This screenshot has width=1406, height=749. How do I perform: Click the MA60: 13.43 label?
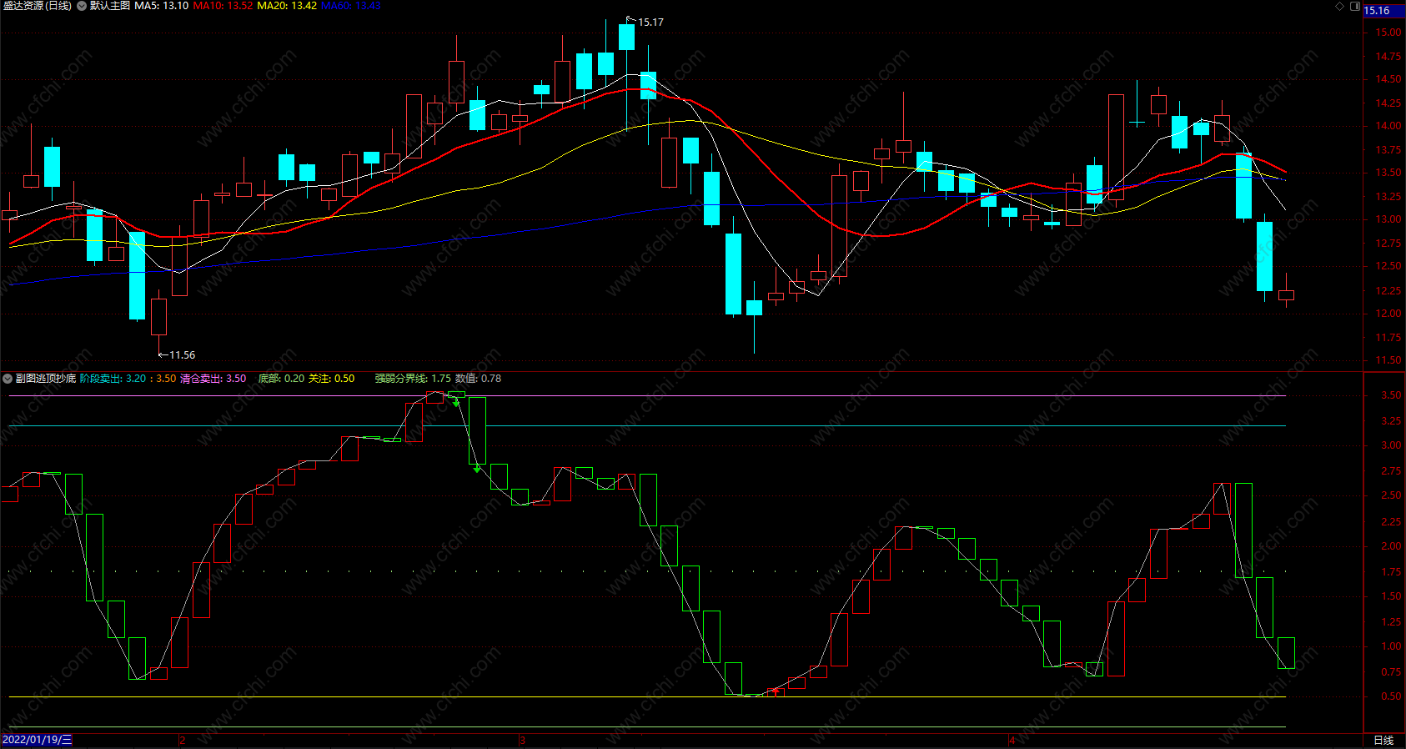coord(351,6)
